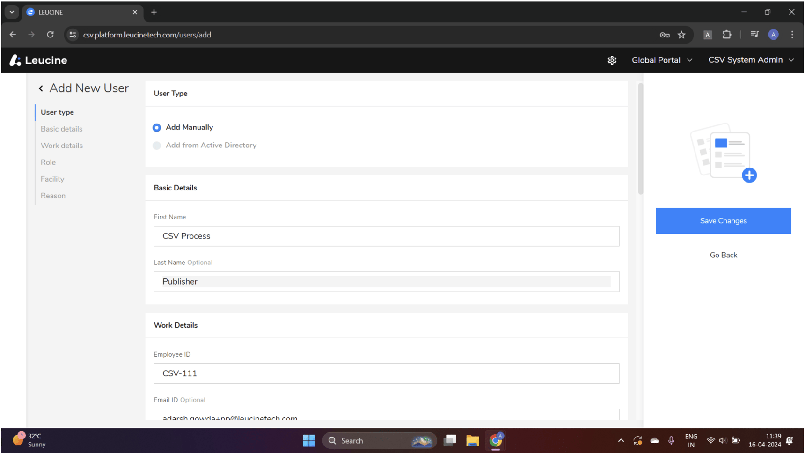Select the Add Manually radio option

coord(157,128)
